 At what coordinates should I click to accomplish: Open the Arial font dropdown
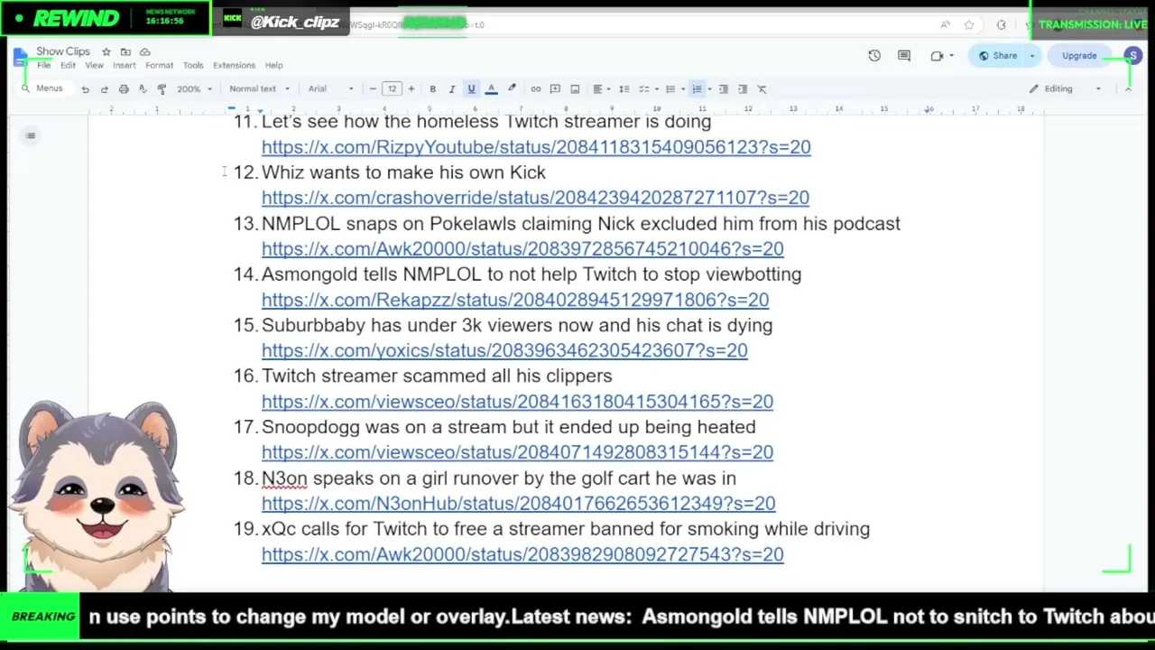click(x=331, y=88)
